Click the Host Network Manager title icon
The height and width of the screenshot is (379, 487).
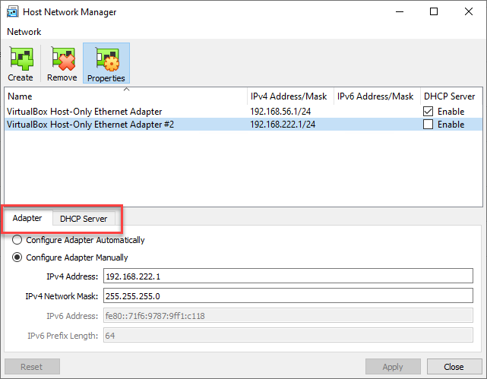click(x=12, y=12)
